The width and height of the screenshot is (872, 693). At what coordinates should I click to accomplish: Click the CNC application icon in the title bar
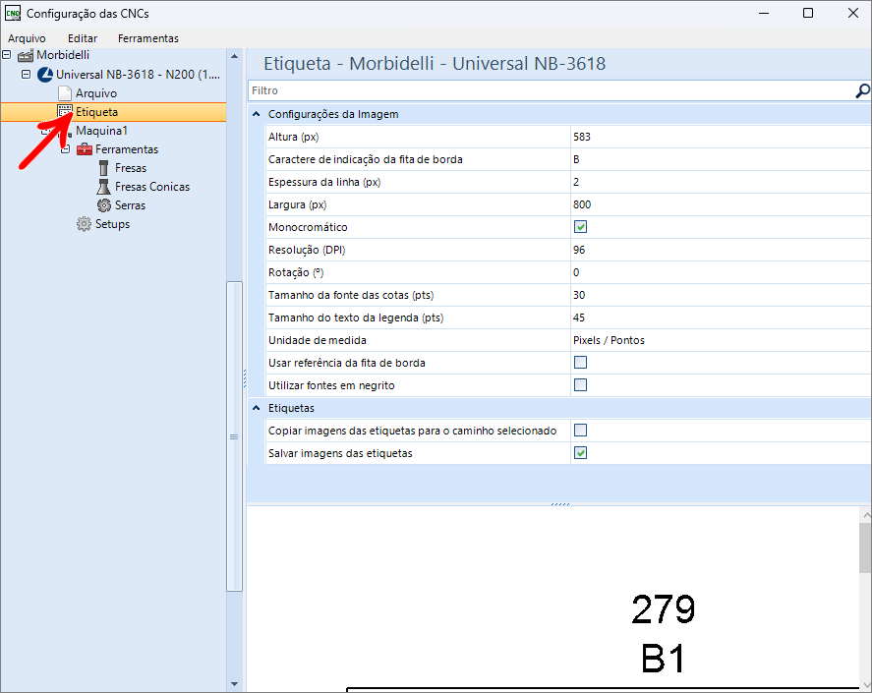click(x=12, y=14)
